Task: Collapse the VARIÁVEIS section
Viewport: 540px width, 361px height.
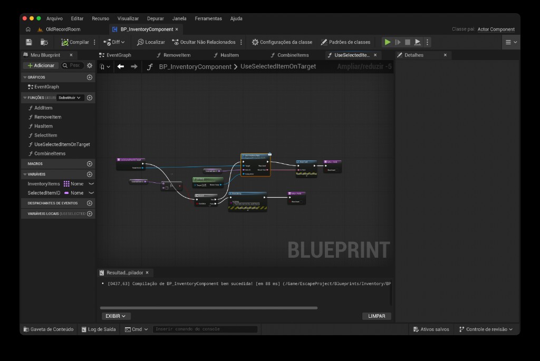Action: tap(25, 174)
